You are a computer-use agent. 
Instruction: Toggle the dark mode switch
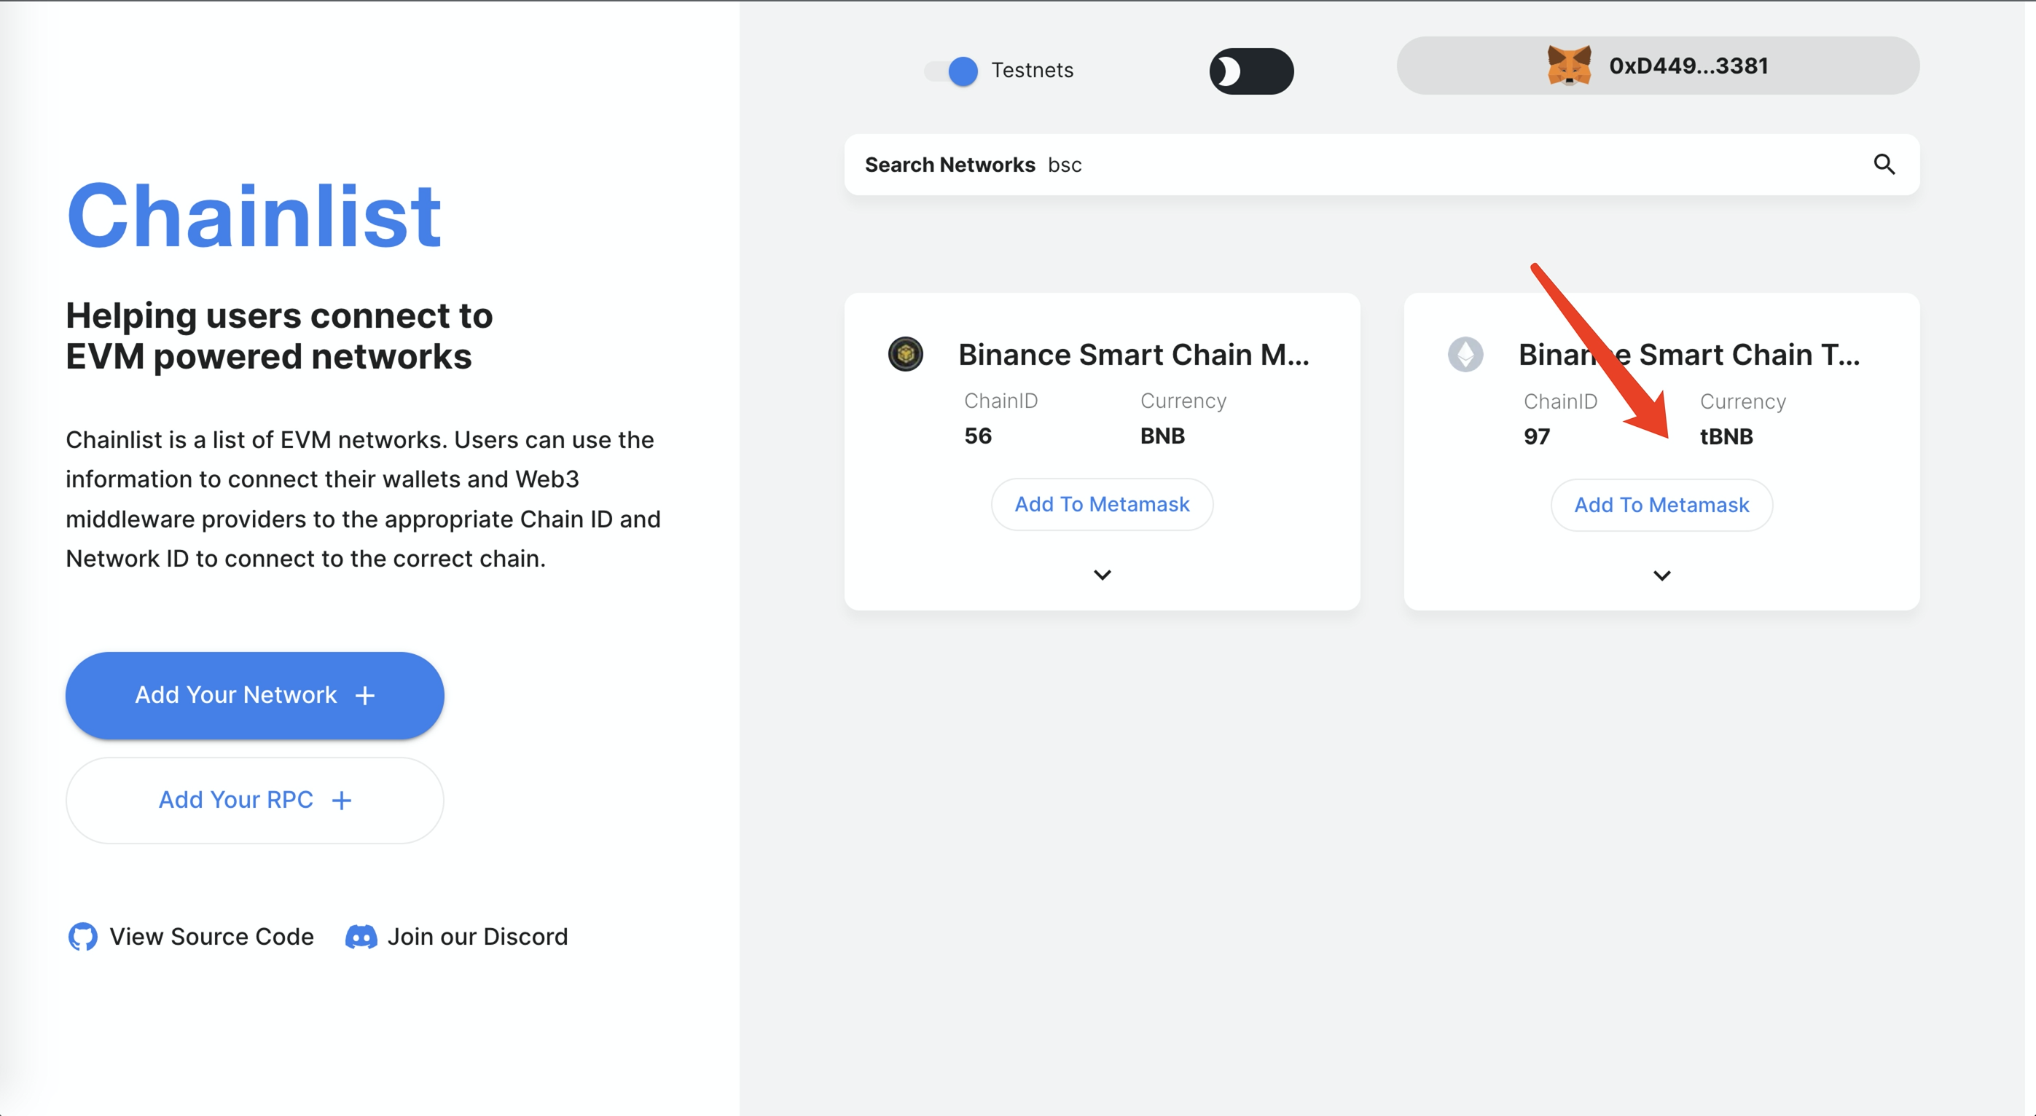click(x=1251, y=71)
